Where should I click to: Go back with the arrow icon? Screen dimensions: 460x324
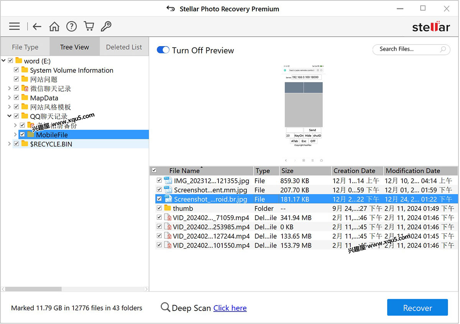coord(37,26)
